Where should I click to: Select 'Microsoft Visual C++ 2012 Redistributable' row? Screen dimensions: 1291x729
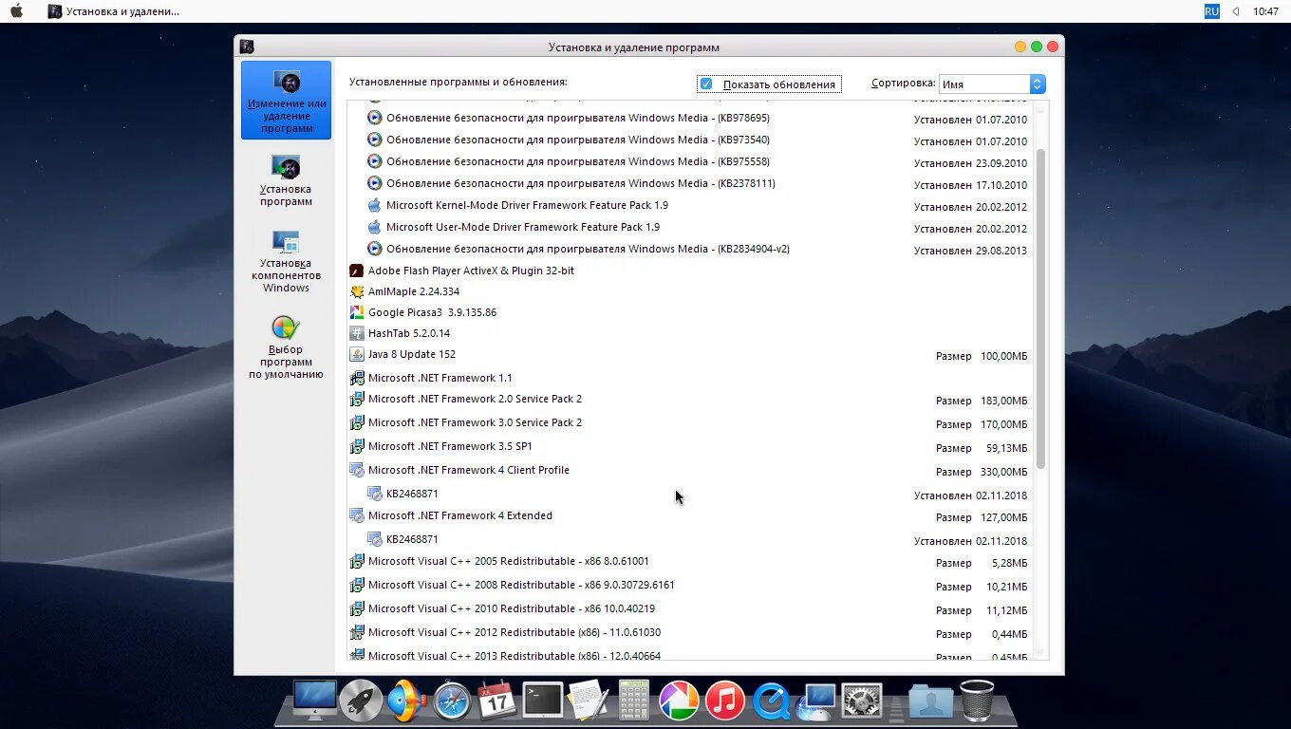[689, 632]
